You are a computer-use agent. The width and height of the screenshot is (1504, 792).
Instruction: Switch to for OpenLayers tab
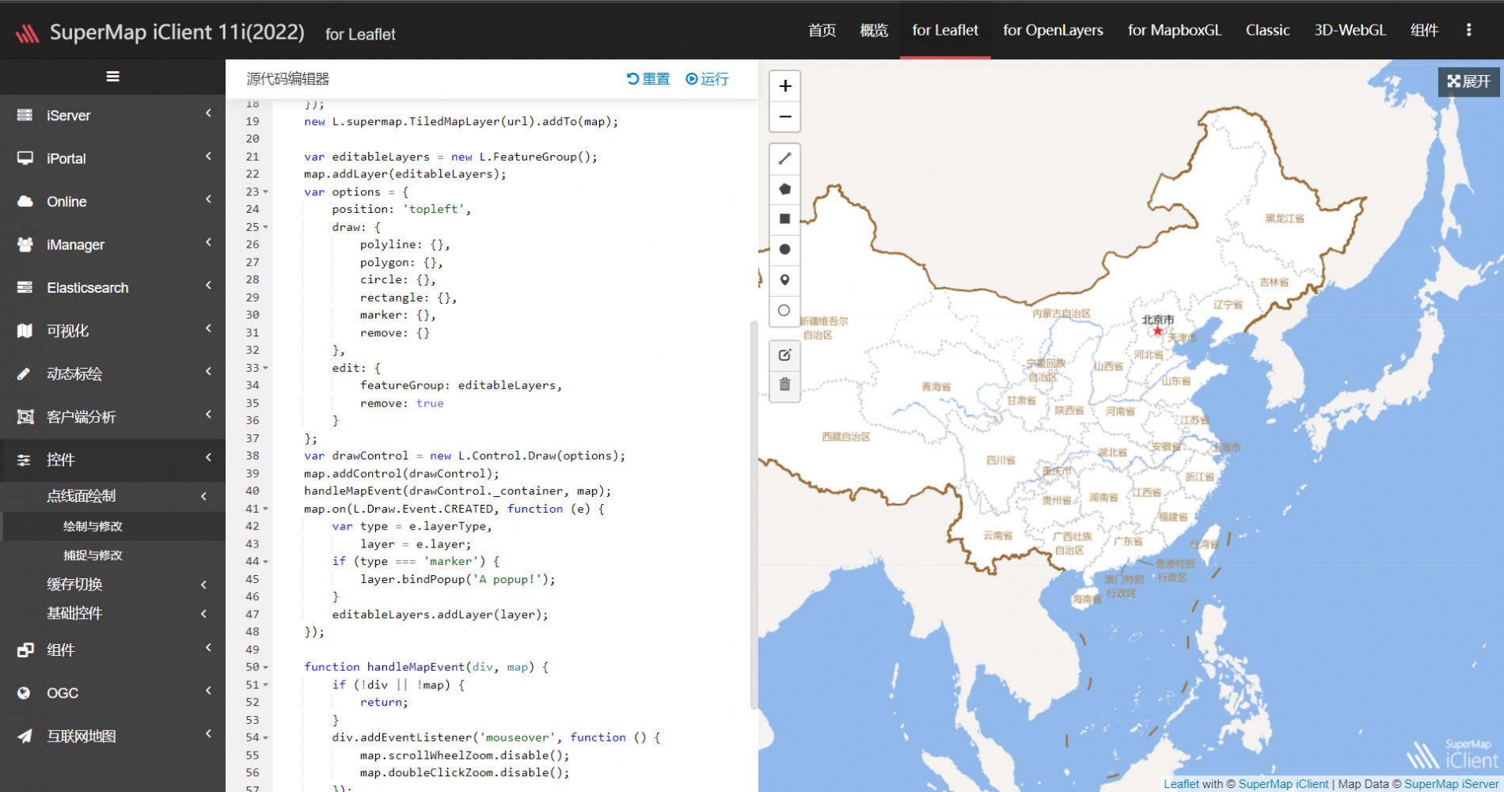click(x=1053, y=30)
